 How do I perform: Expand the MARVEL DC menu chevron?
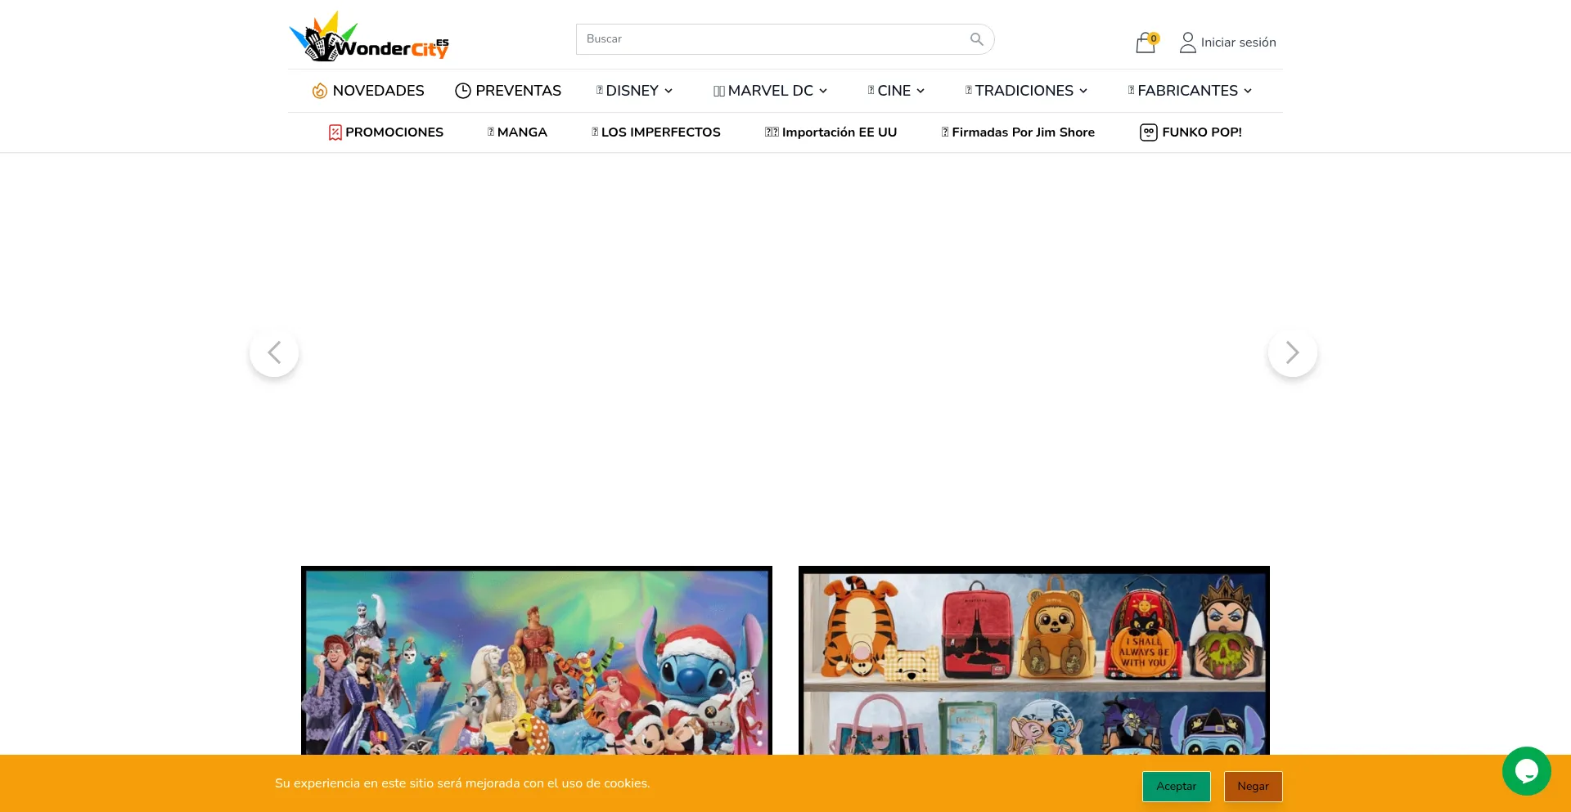coord(823,91)
